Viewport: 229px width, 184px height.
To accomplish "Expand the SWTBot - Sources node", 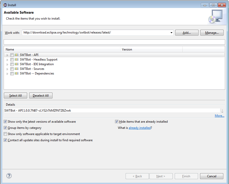I will [x=7, y=69].
